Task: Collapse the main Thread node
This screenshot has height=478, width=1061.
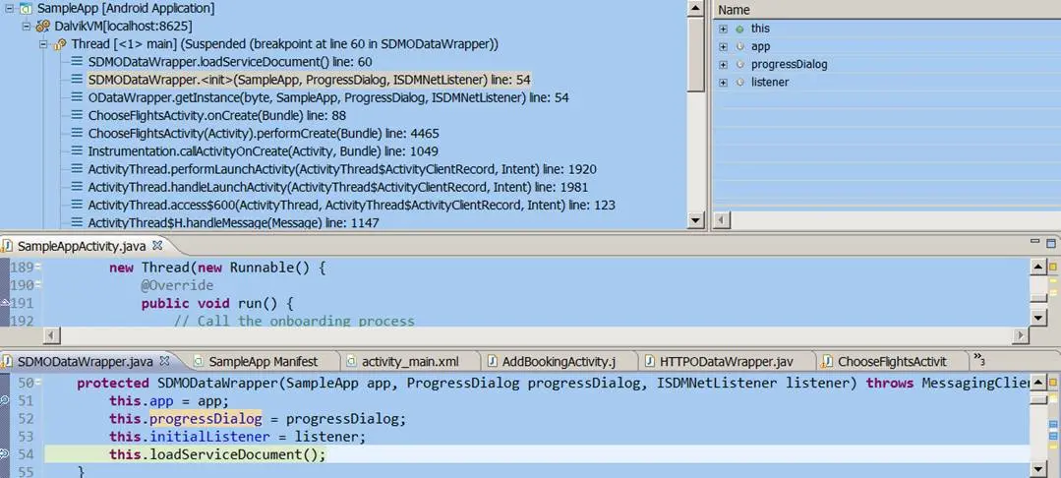Action: pyautogui.click(x=43, y=44)
